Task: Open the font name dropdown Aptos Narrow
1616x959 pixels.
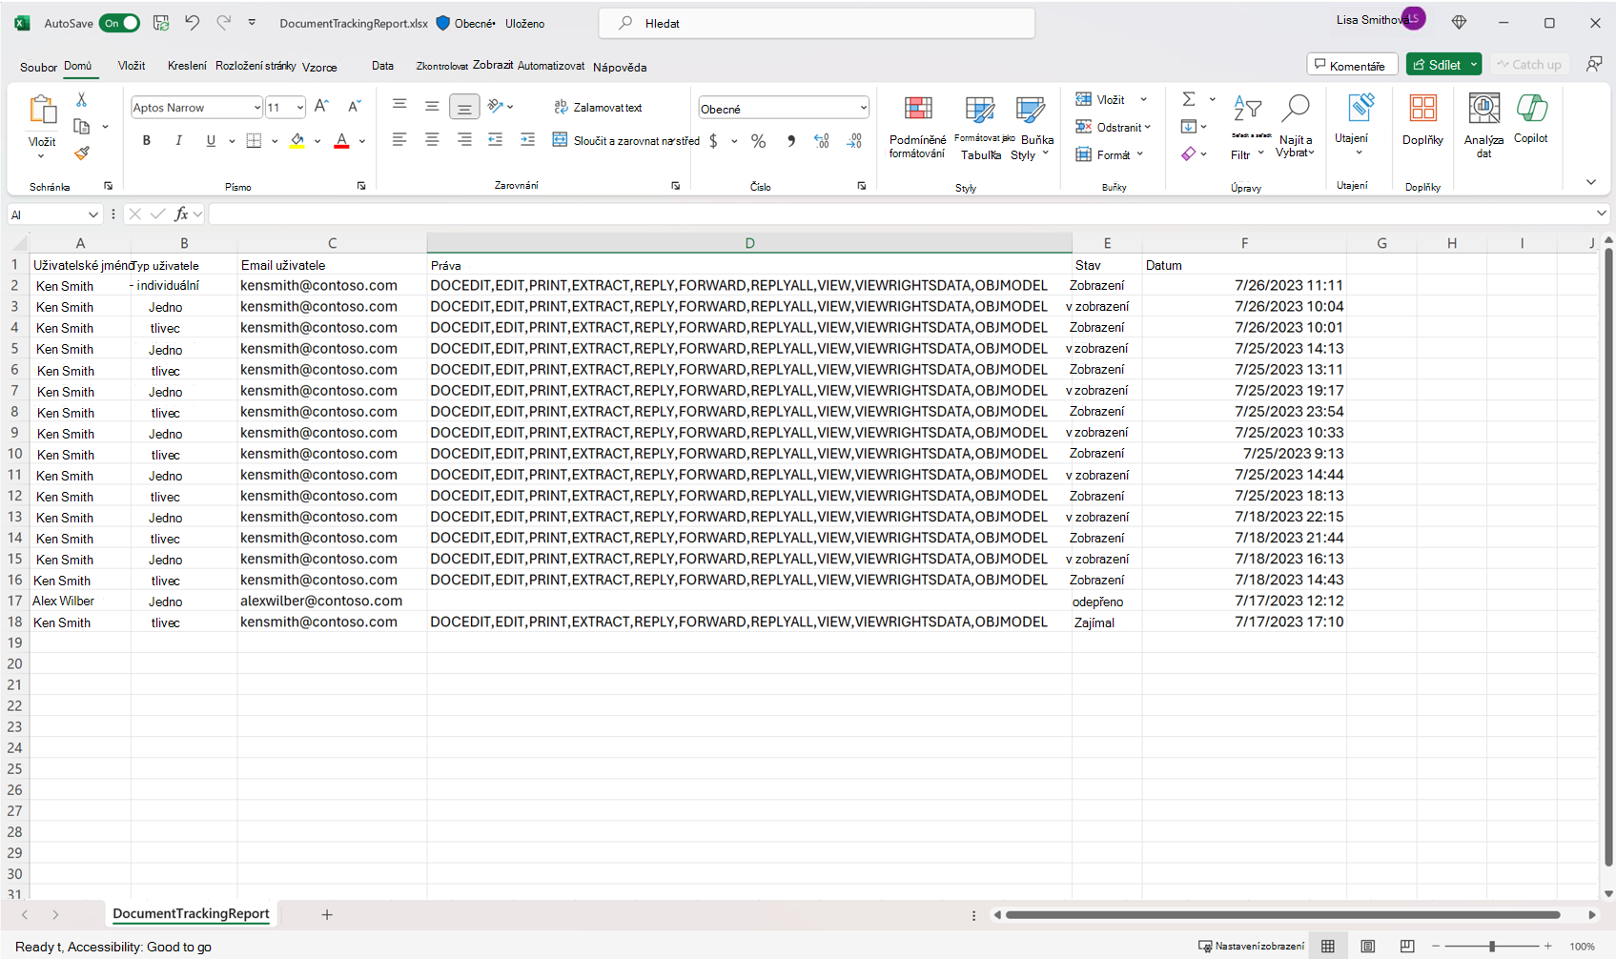Action: click(x=256, y=108)
